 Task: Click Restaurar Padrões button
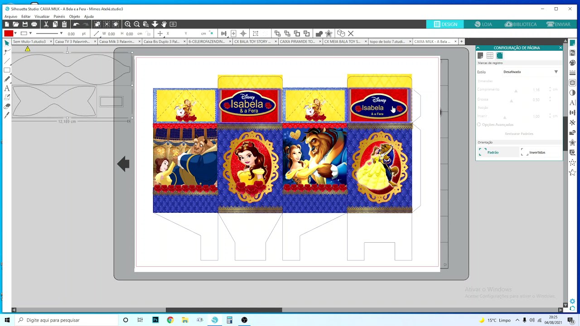(x=519, y=134)
